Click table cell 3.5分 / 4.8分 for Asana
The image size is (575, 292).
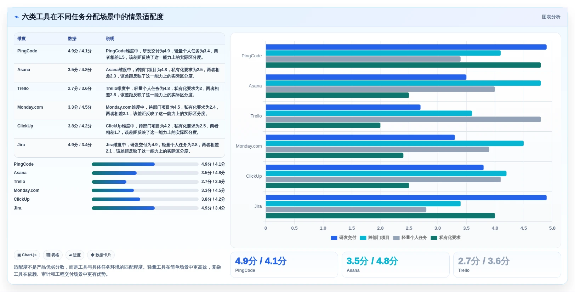point(80,70)
